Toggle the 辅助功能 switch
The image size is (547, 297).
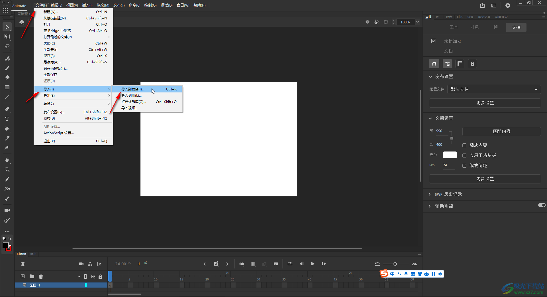pyautogui.click(x=542, y=205)
